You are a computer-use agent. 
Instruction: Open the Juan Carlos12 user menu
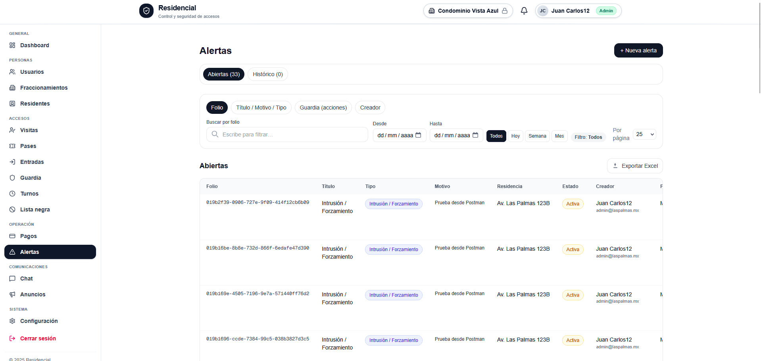(x=578, y=11)
